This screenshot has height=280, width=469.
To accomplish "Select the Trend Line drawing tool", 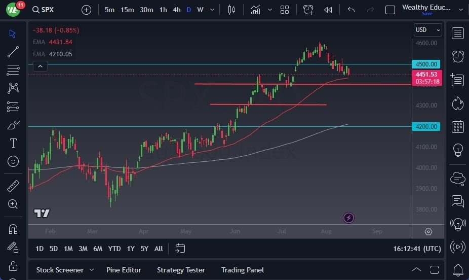I will (13, 52).
